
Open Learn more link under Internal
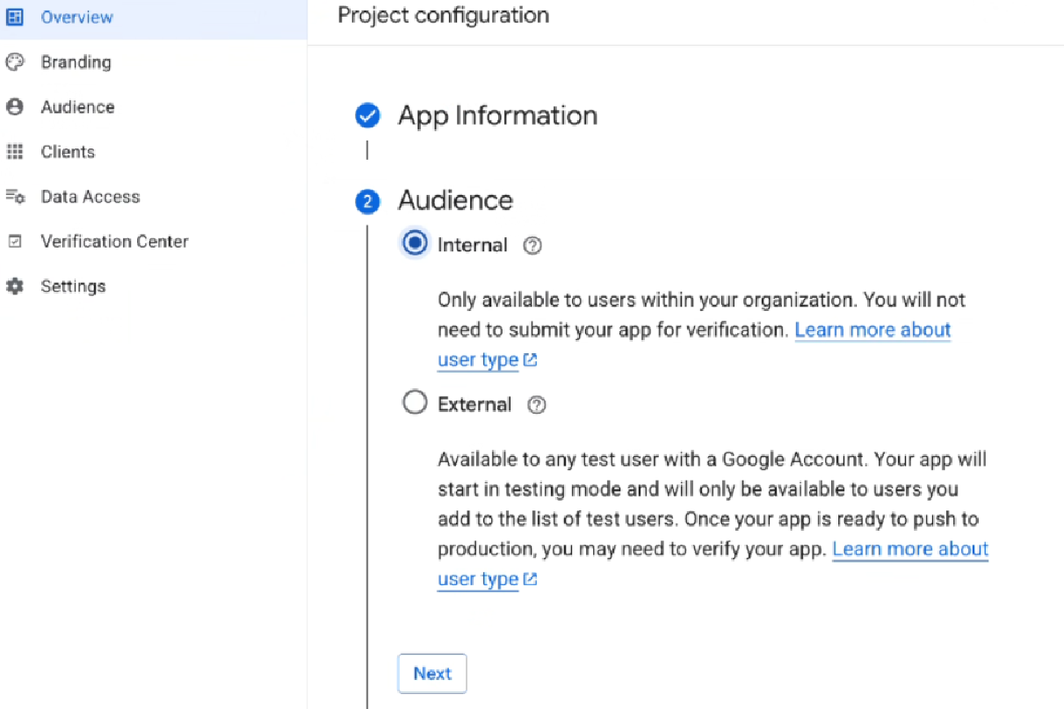[872, 330]
